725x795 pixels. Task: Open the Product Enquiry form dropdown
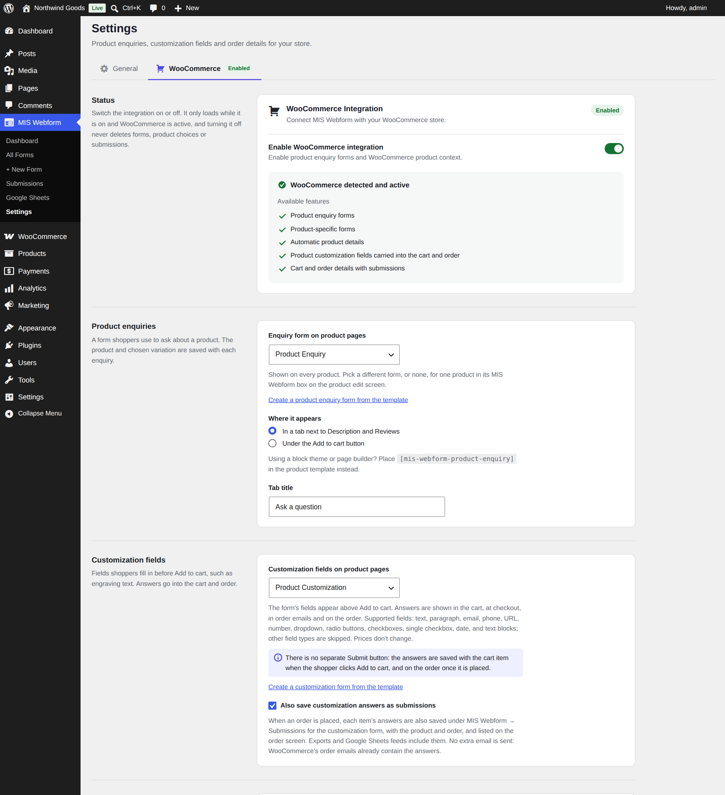tap(334, 355)
